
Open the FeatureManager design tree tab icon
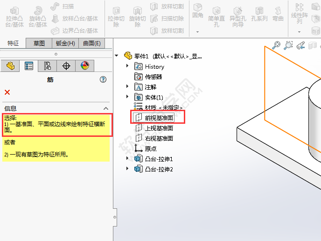click(10, 66)
